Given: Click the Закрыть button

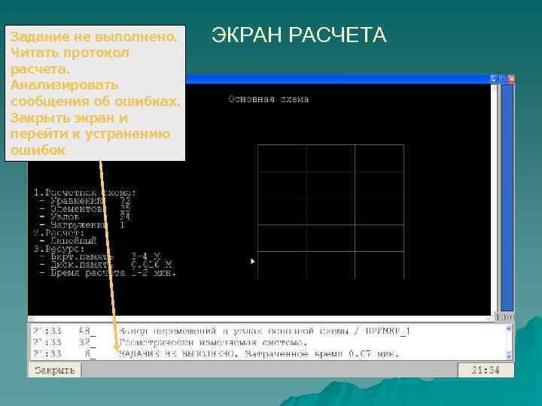Looking at the screenshot, I should 54,370.
